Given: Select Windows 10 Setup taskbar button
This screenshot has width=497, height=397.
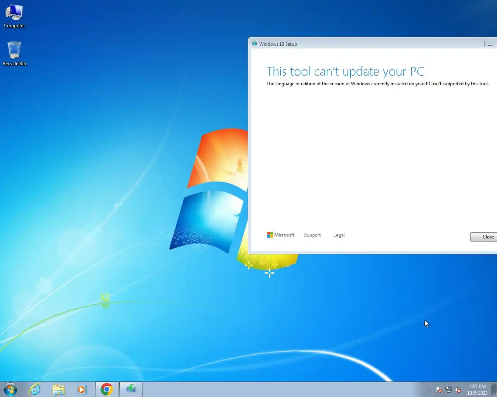Looking at the screenshot, I should pos(131,389).
